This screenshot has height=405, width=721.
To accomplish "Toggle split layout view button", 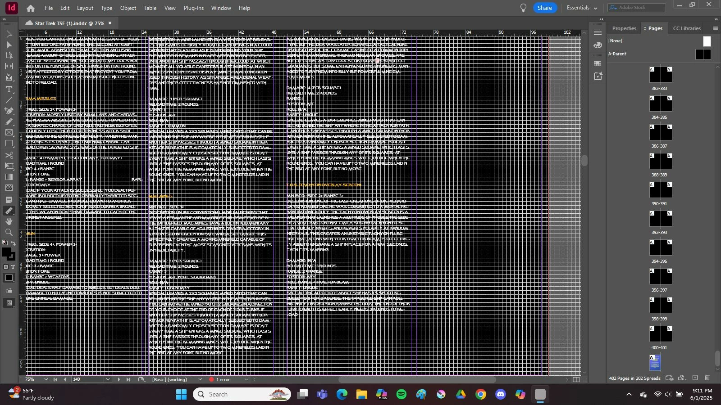I will pyautogui.click(x=576, y=379).
